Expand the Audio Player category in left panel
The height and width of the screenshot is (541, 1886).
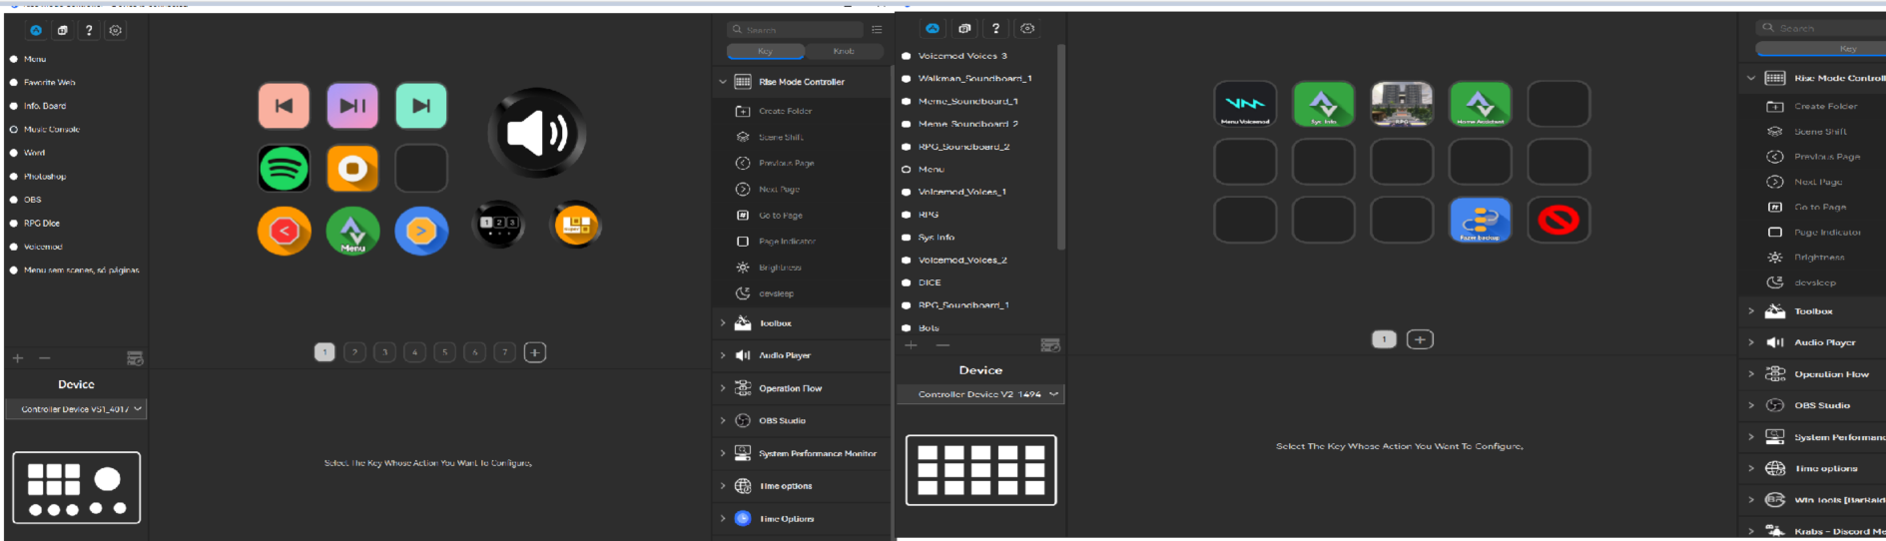[x=784, y=355]
